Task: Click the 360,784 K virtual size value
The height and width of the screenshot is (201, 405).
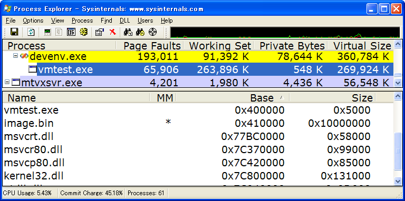Action: (x=363, y=56)
